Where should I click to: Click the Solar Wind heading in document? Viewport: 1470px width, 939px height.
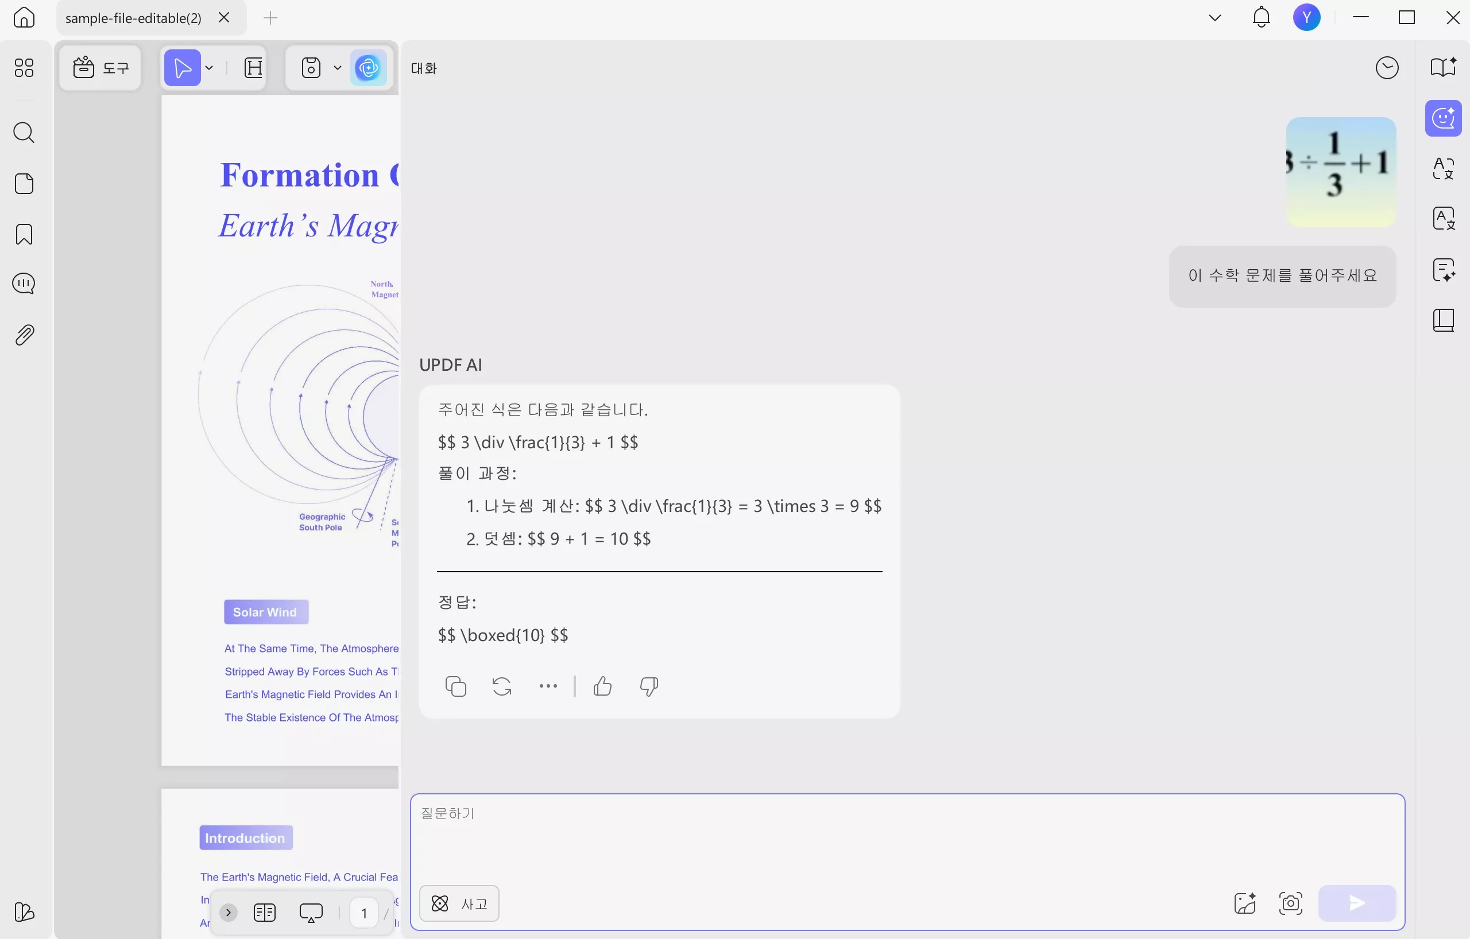pyautogui.click(x=265, y=612)
